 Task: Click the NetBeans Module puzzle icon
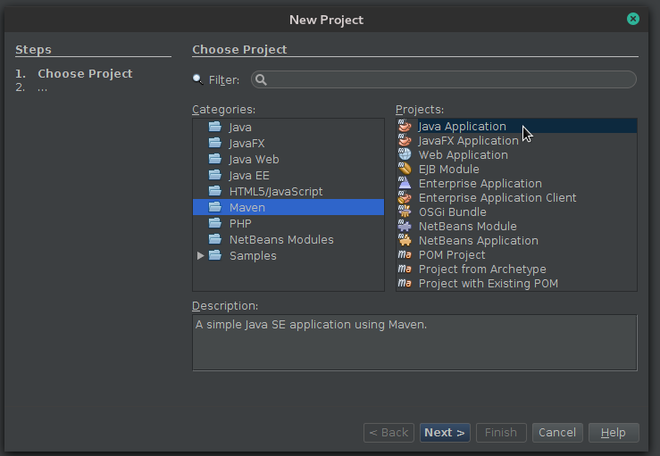(x=405, y=227)
